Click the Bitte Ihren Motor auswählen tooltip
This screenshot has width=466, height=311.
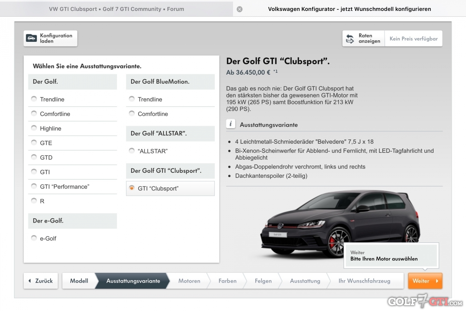click(x=391, y=256)
